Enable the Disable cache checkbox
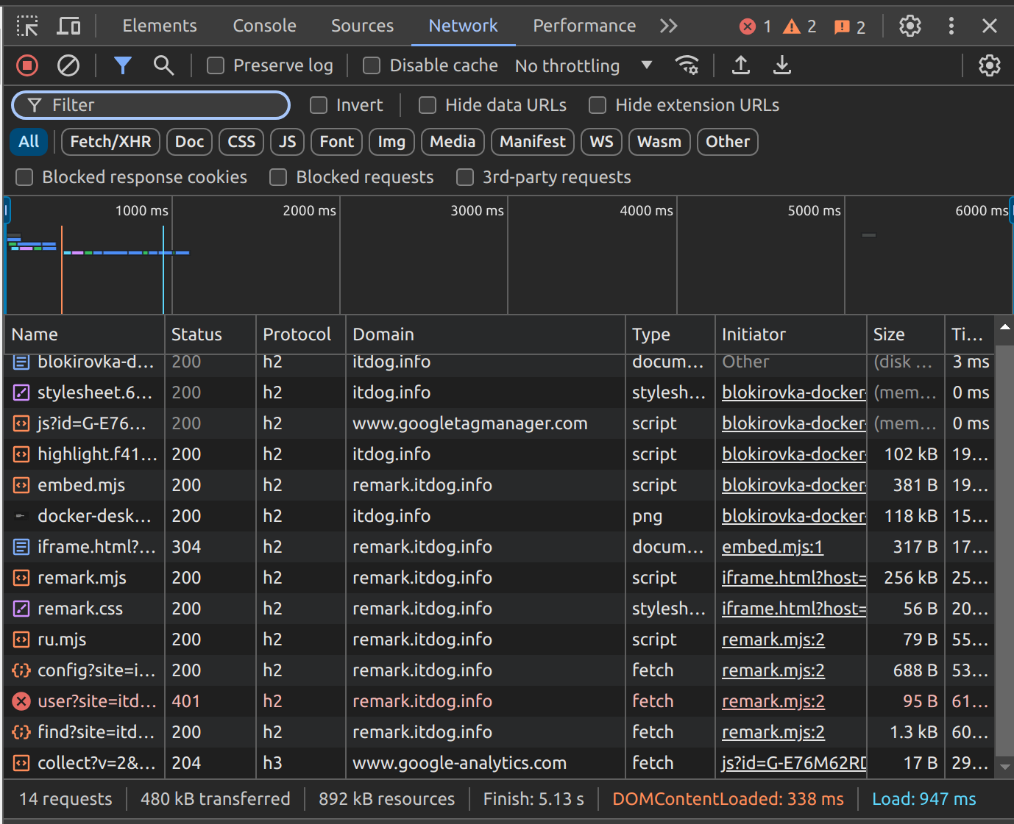1014x824 pixels. (372, 66)
